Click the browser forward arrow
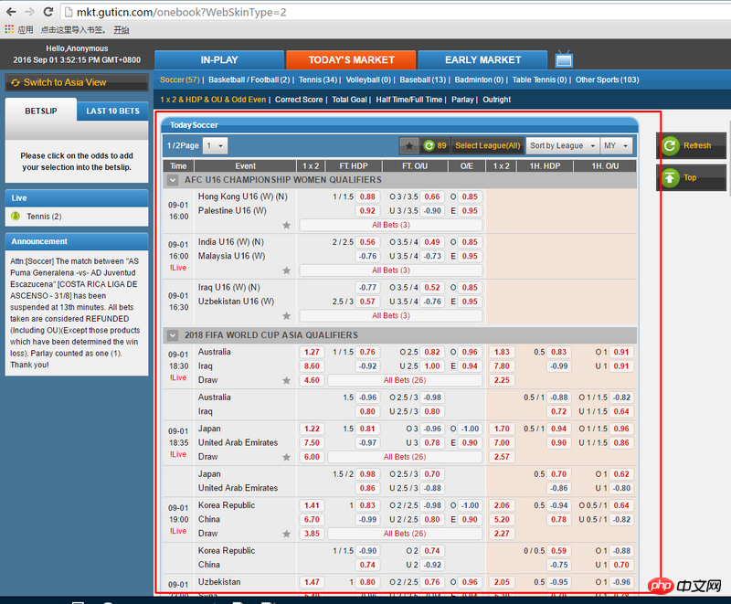 pyautogui.click(x=29, y=12)
